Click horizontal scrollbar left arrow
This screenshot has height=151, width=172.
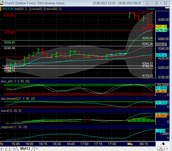click(x=37, y=149)
